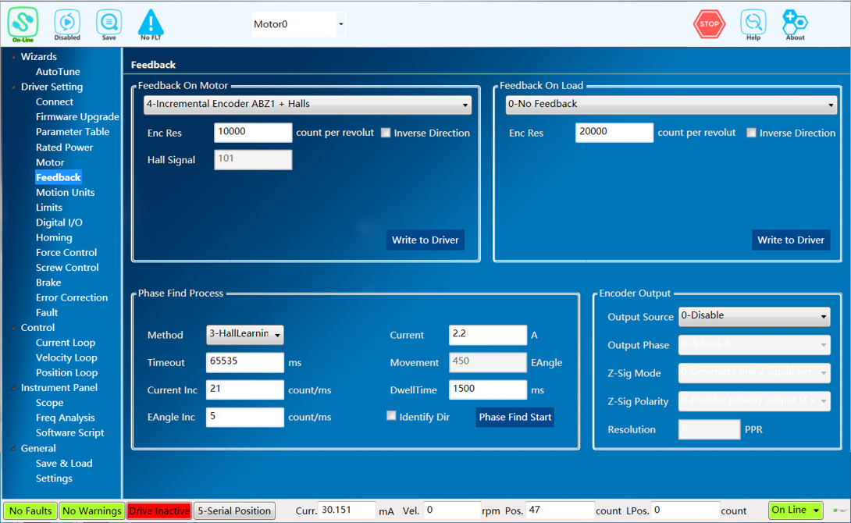Open Error Correction page
The image size is (851, 523).
[72, 298]
